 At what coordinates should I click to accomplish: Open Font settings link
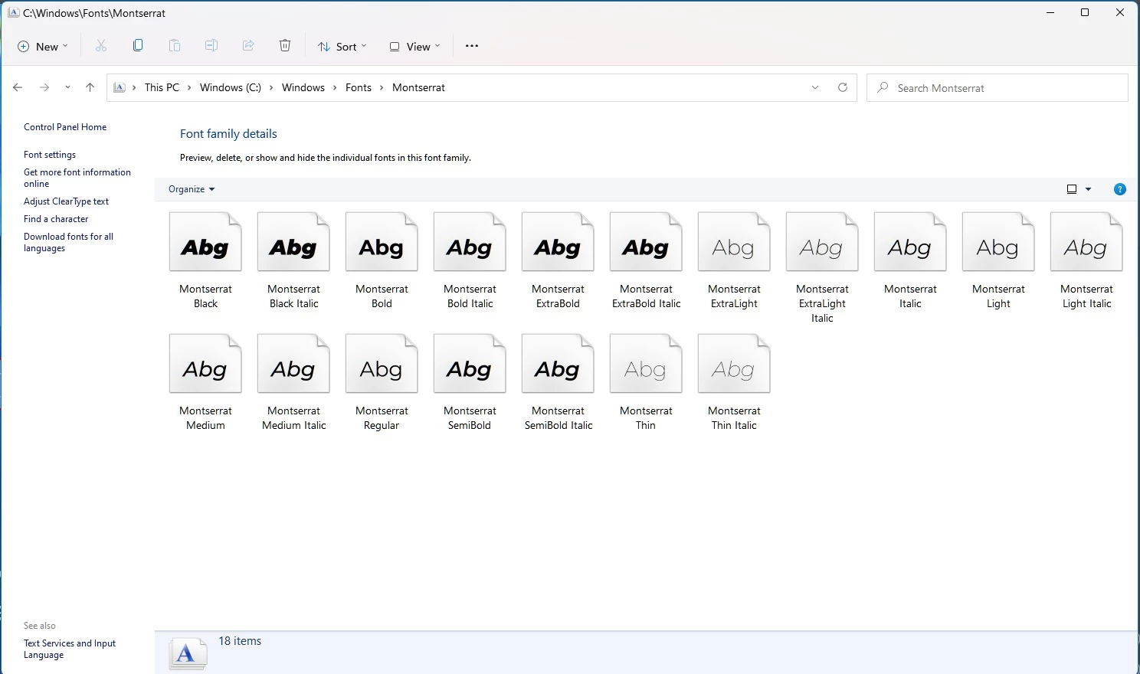point(50,155)
